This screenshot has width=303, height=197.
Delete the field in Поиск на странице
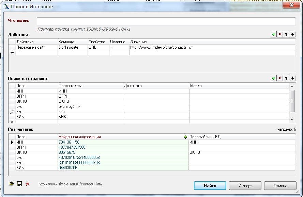tap(280, 78)
